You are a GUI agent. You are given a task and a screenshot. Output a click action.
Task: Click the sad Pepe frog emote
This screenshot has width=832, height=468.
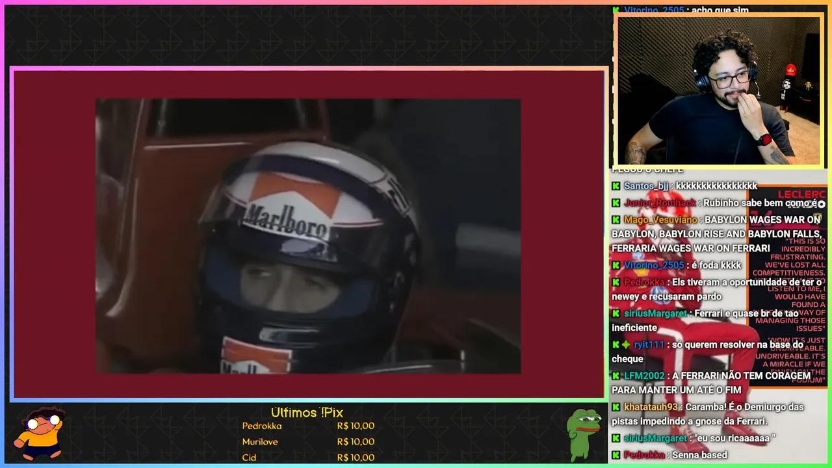[583, 434]
